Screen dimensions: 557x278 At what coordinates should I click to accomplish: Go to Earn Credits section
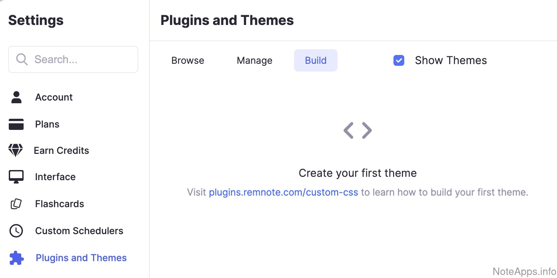coord(61,150)
